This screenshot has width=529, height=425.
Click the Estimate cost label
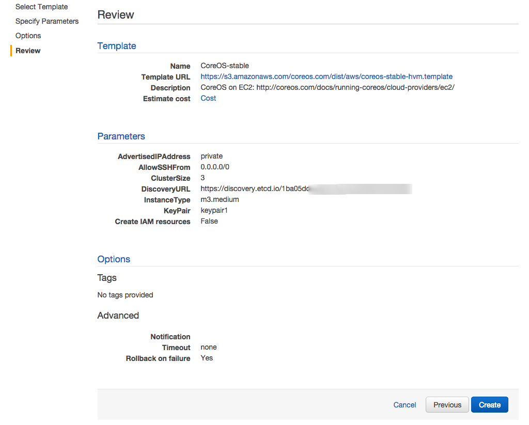click(x=167, y=99)
